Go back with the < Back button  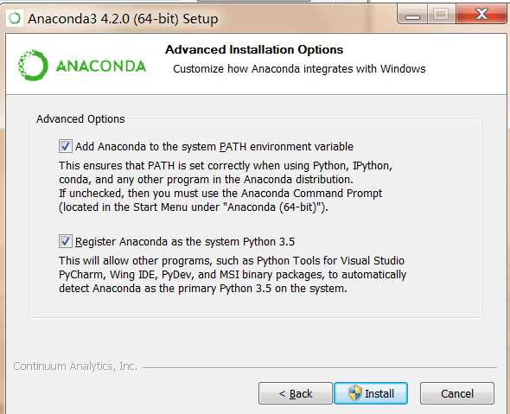tap(296, 393)
